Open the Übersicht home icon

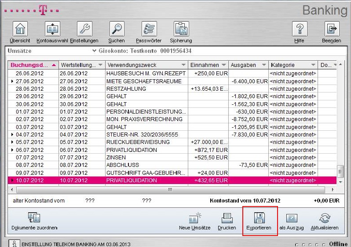click(x=20, y=29)
